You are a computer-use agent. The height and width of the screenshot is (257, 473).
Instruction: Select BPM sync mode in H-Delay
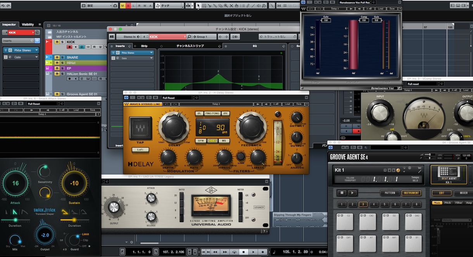(201, 140)
